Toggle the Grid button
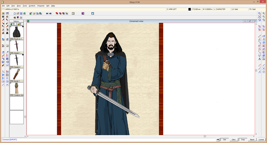The width and height of the screenshot is (267, 143). coord(224,140)
